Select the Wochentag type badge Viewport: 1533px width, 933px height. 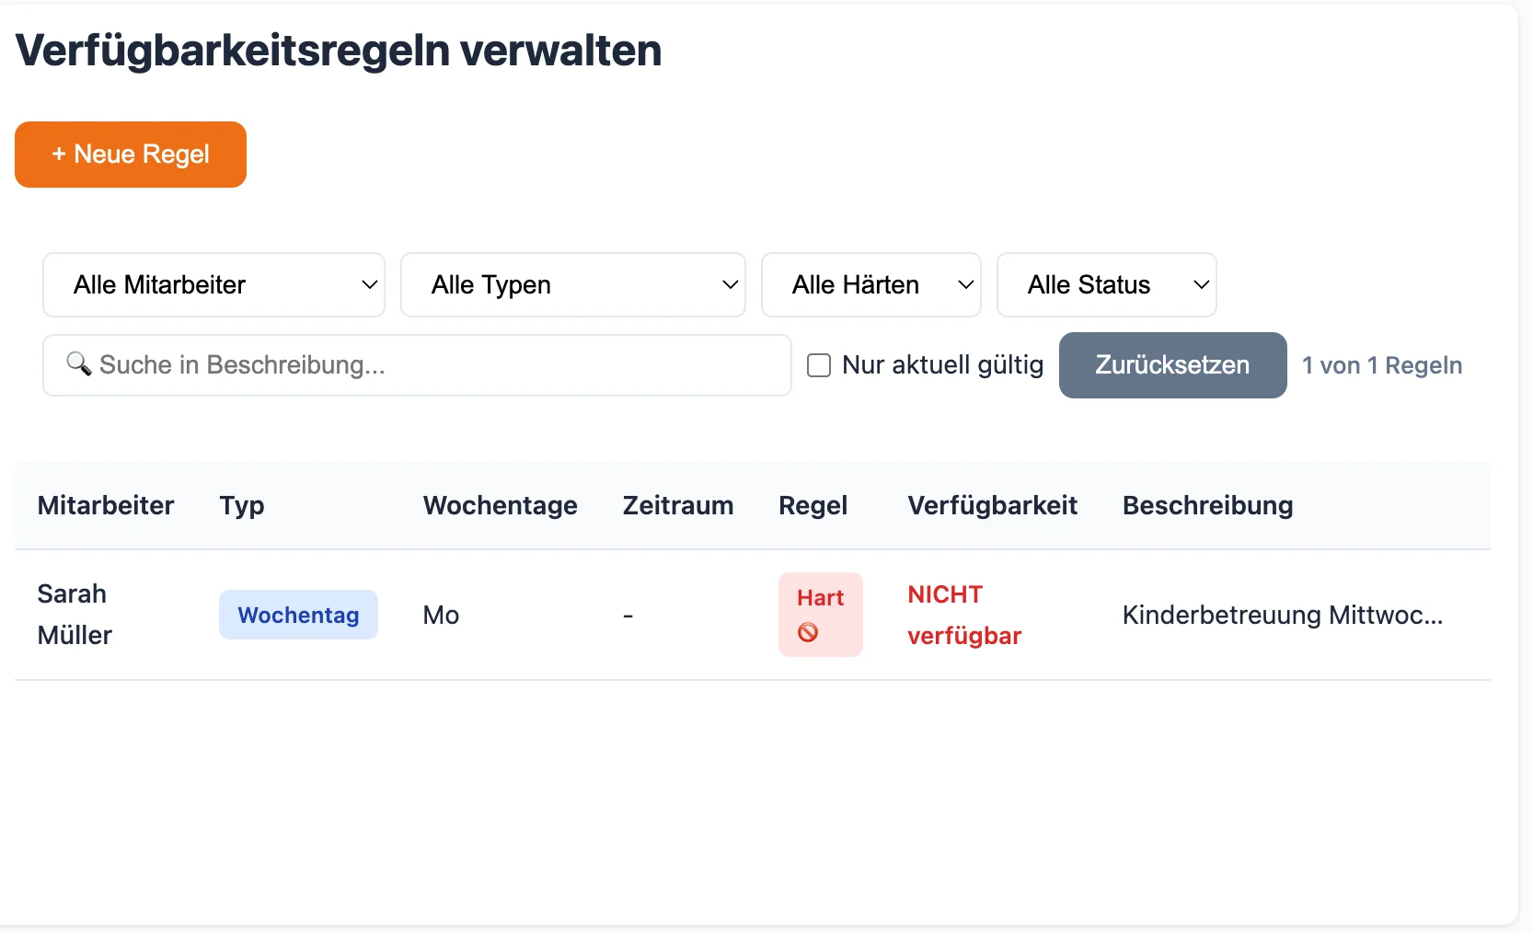298,615
